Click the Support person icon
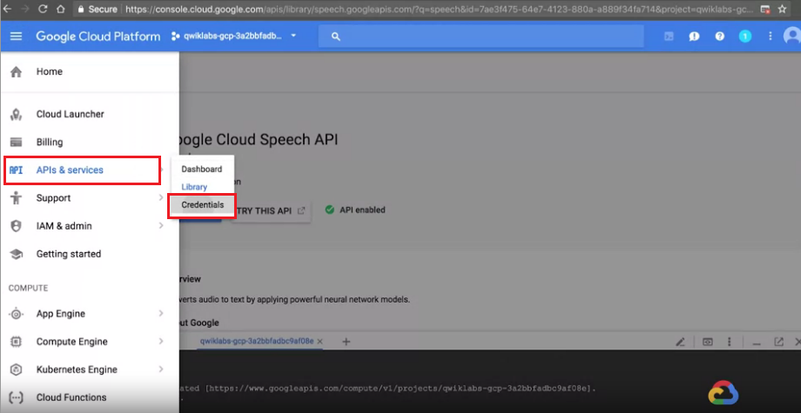Viewport: 801px width, 413px height. click(16, 198)
